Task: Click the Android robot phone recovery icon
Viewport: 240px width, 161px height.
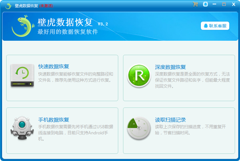Action: [22, 128]
